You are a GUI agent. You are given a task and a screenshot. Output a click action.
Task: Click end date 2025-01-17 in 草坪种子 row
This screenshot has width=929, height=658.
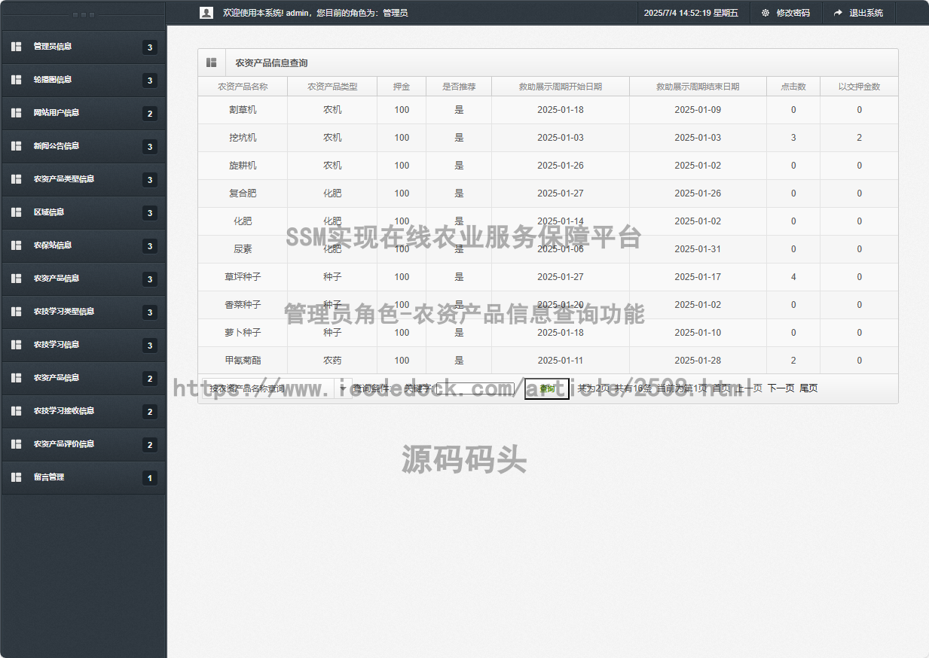pyautogui.click(x=698, y=277)
